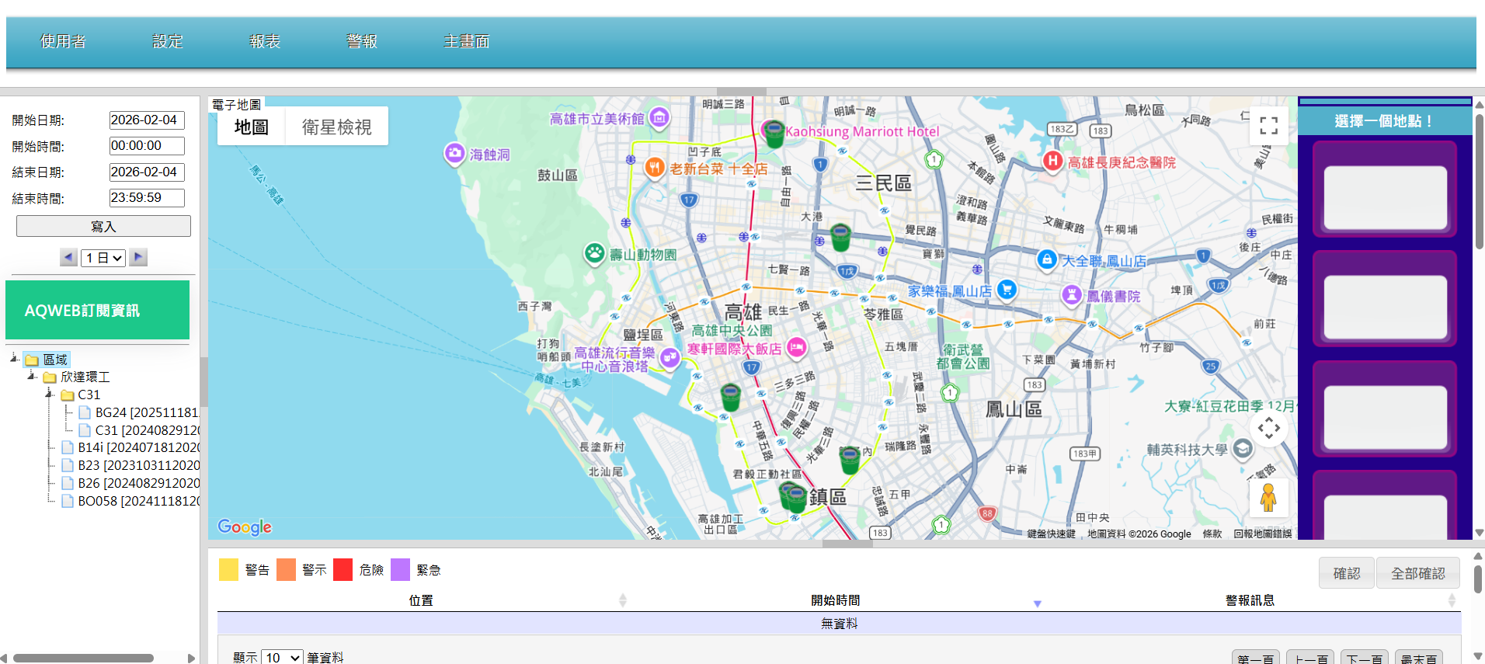Click 寒軒國際大飯店 hotel pin icon

796,348
